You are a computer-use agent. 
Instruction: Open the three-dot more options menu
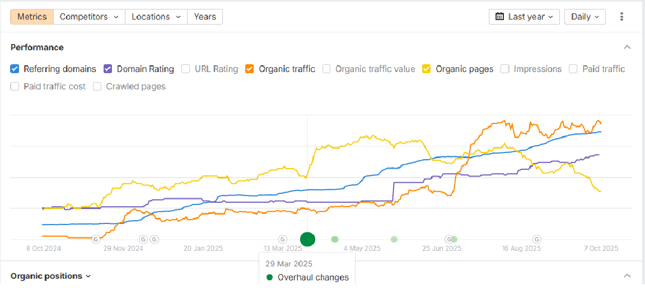coord(621,17)
